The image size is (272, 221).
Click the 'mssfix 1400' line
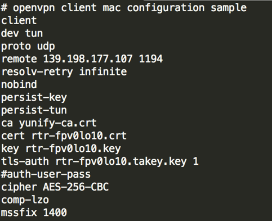[x=34, y=213]
